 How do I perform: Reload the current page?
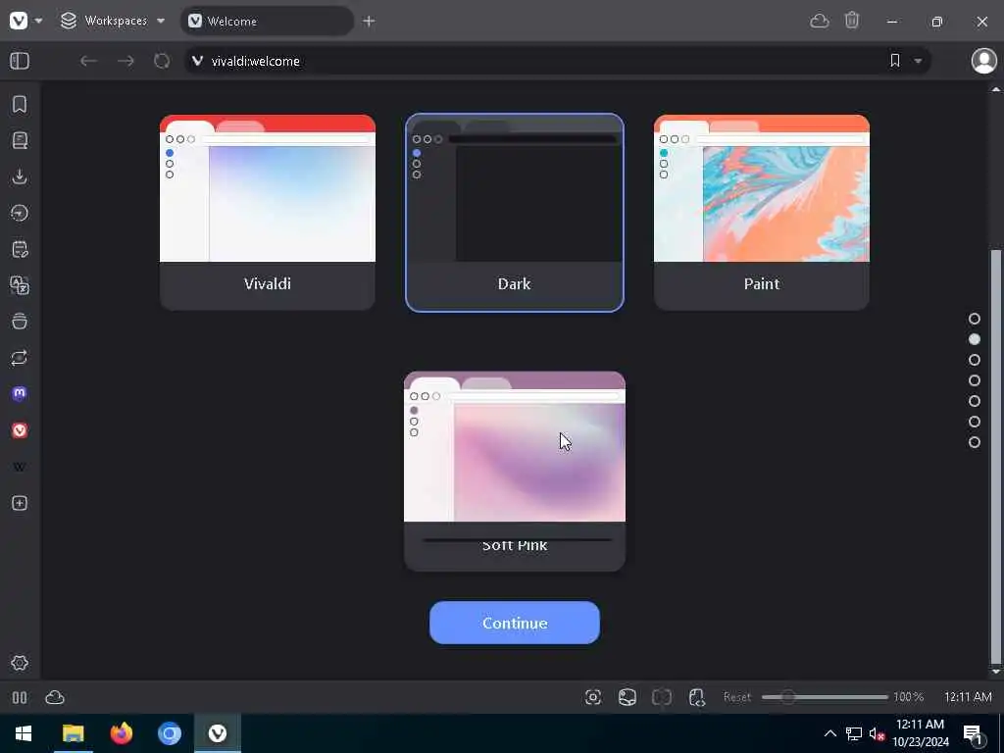(x=162, y=61)
